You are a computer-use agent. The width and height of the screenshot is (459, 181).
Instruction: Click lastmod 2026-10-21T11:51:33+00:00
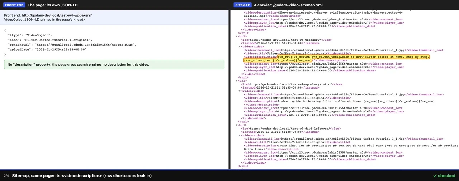coord(280,43)
